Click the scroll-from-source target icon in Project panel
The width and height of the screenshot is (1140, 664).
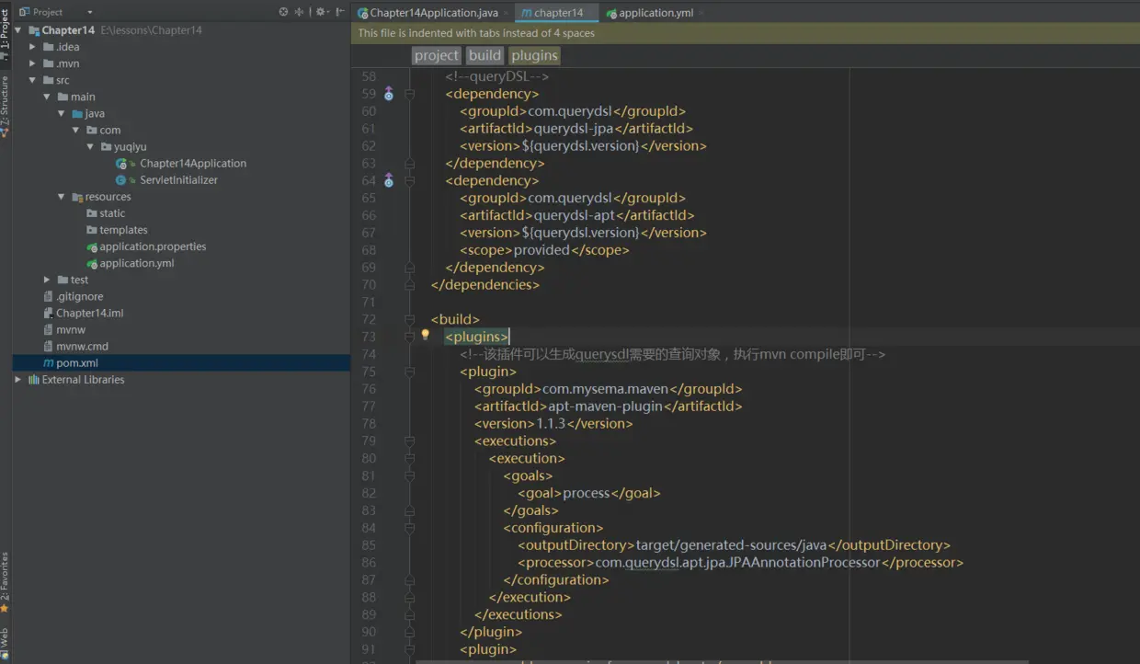coord(283,12)
